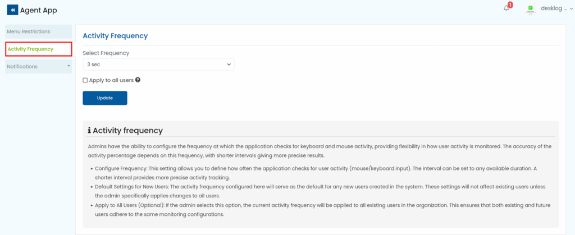Click the Agent App title

pos(38,10)
